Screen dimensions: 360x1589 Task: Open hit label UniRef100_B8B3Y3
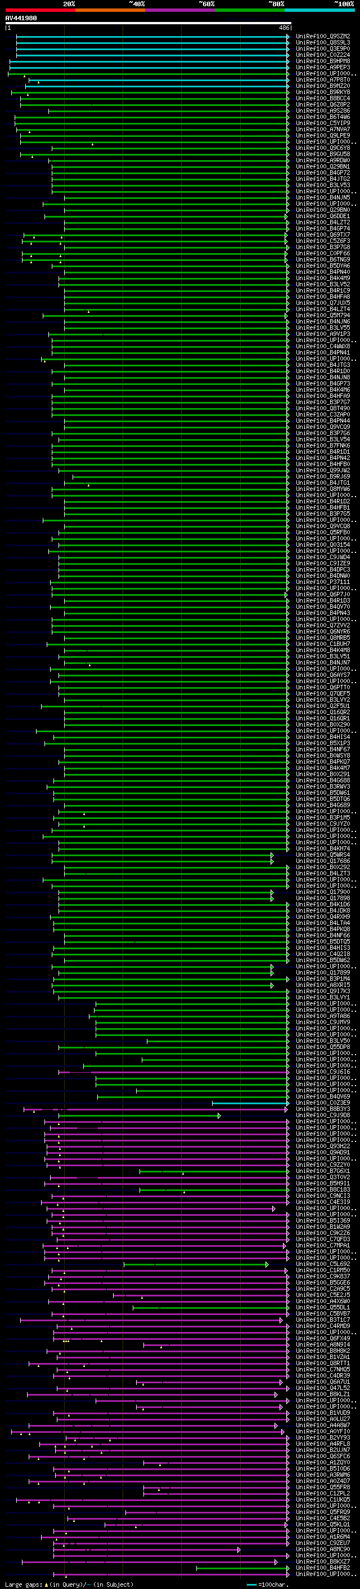(322, 1109)
